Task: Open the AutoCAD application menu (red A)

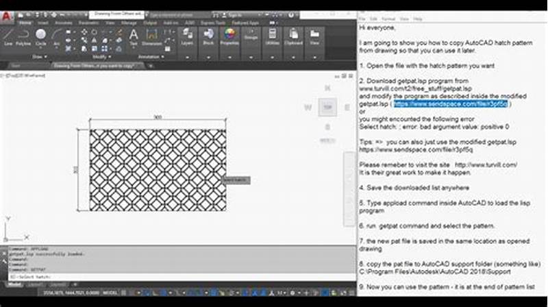Action: (x=7, y=16)
